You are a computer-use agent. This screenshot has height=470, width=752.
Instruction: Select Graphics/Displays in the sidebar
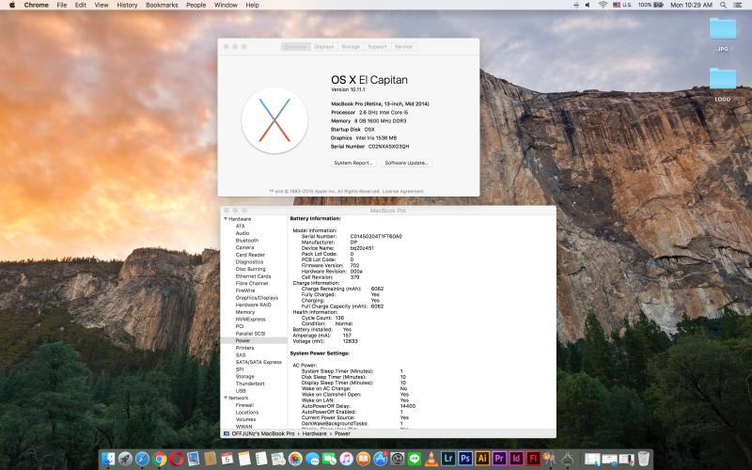257,297
